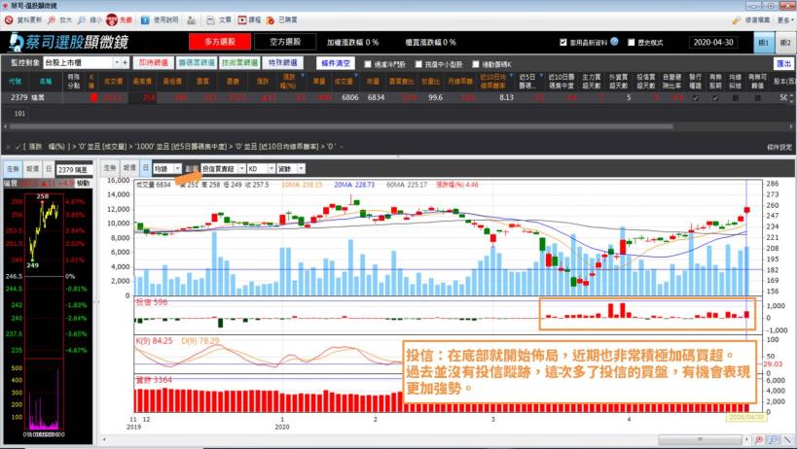
Task: Click the red 免費 round badge icon
Action: (x=112, y=20)
